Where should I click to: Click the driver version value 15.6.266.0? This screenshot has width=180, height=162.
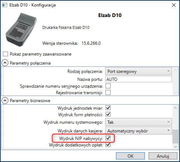click(91, 43)
